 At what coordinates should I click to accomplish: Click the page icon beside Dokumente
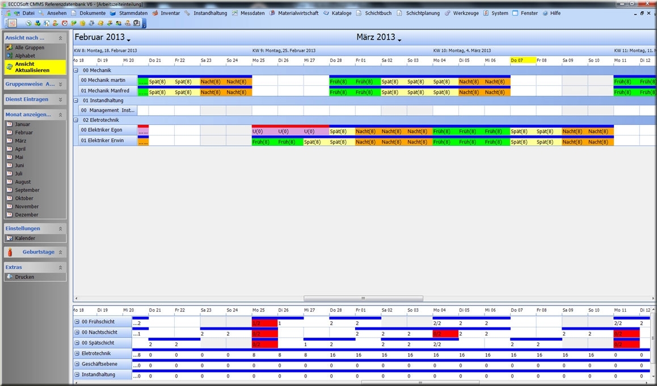pos(74,13)
